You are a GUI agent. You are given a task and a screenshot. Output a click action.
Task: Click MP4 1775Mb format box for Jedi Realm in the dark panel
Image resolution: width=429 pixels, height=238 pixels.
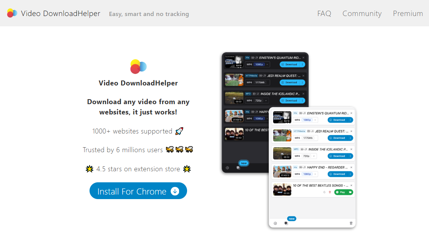[x=258, y=82]
